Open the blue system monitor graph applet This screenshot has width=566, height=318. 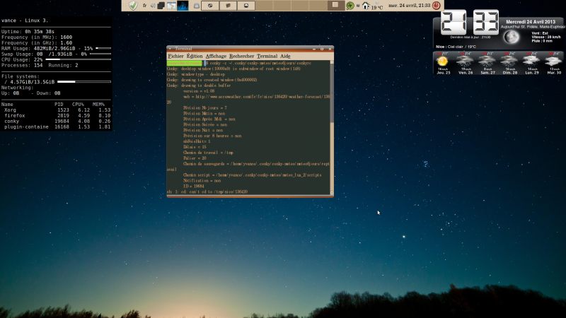click(x=182, y=5)
